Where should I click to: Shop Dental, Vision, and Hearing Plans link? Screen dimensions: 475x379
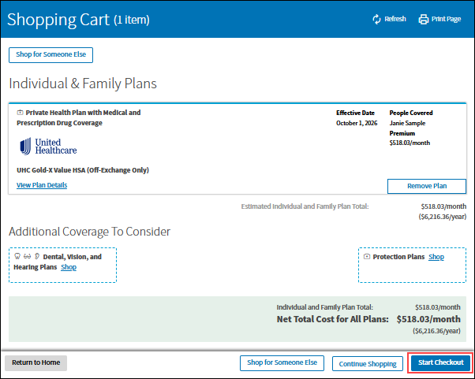(x=69, y=267)
